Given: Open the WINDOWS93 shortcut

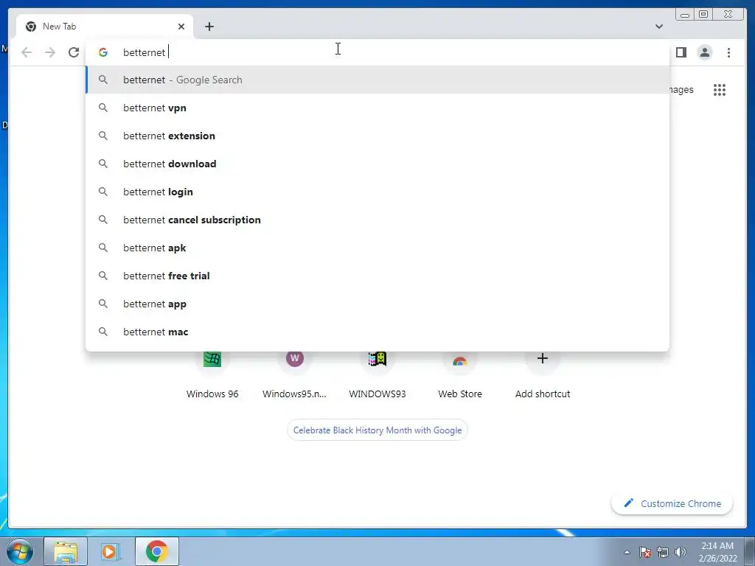Looking at the screenshot, I should tap(377, 375).
